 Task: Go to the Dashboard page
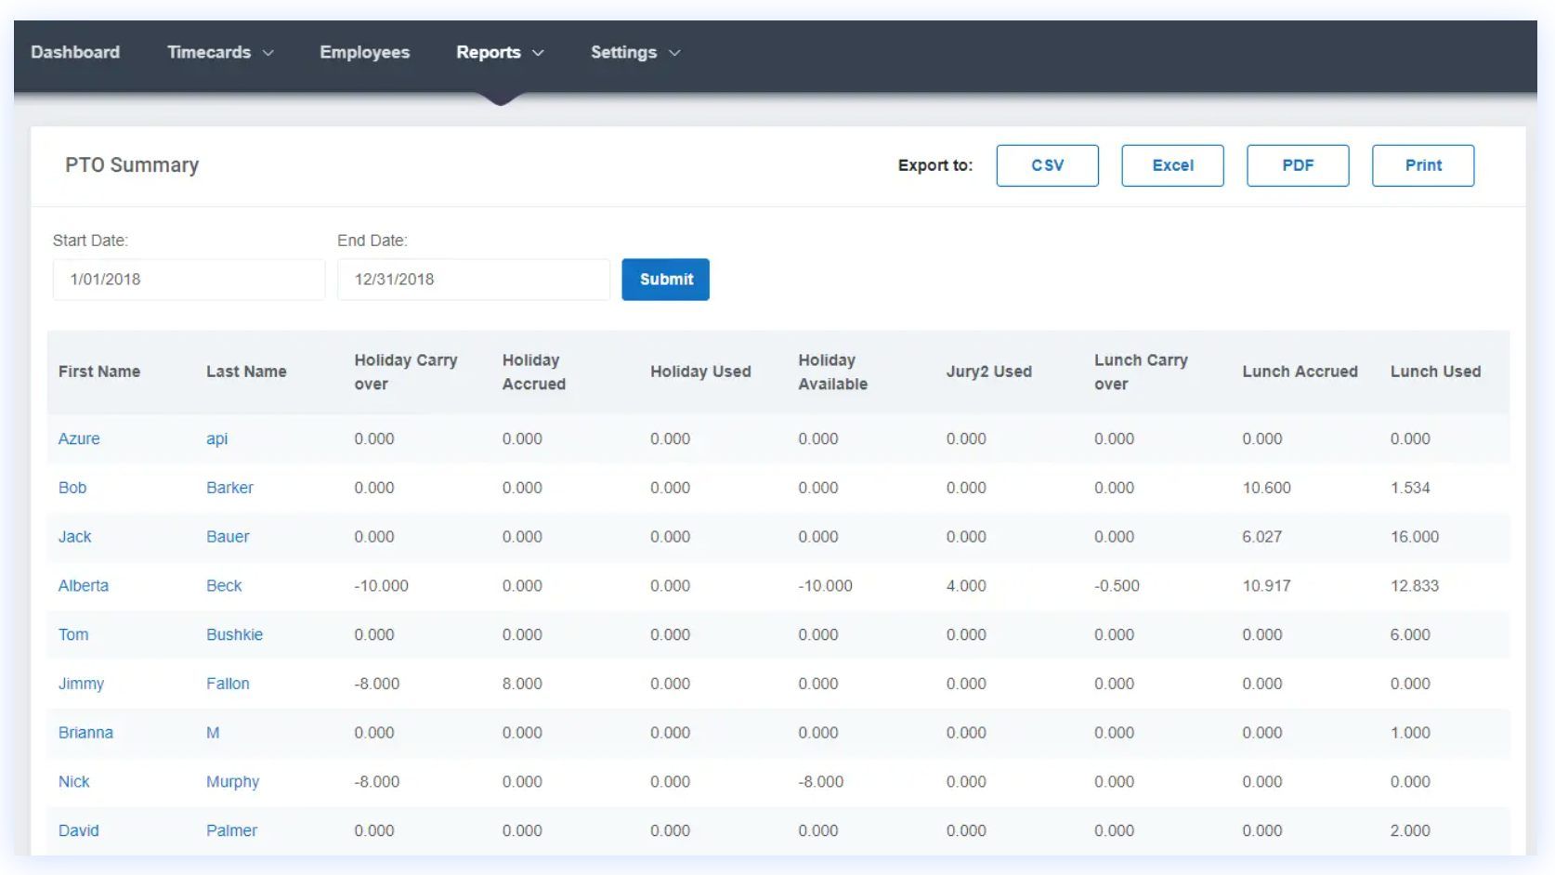click(x=75, y=52)
